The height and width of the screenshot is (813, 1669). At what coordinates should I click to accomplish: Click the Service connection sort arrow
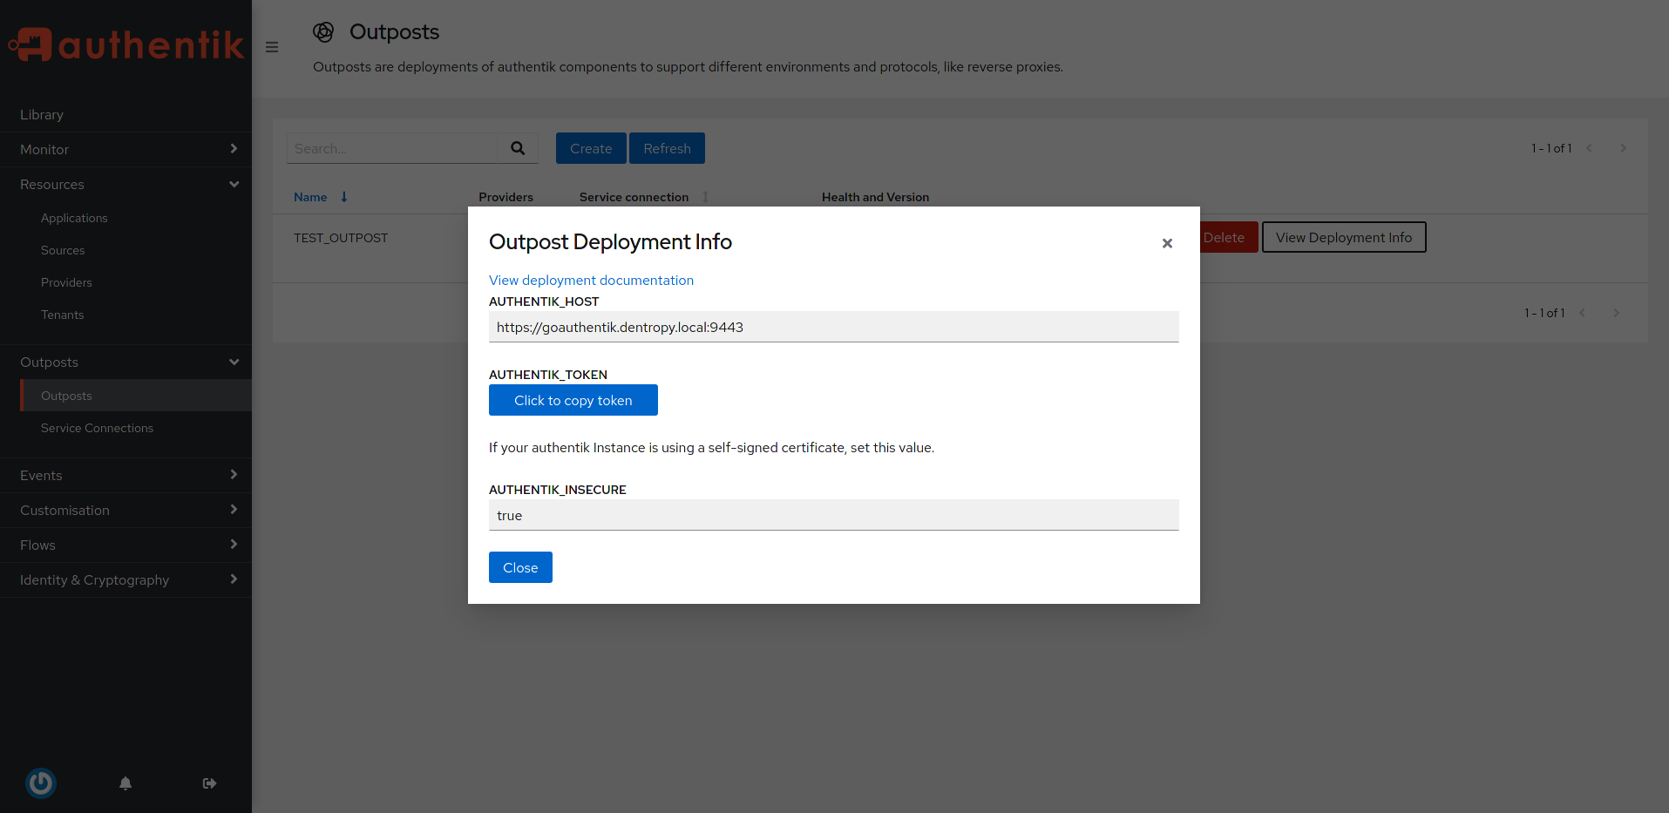[704, 197]
